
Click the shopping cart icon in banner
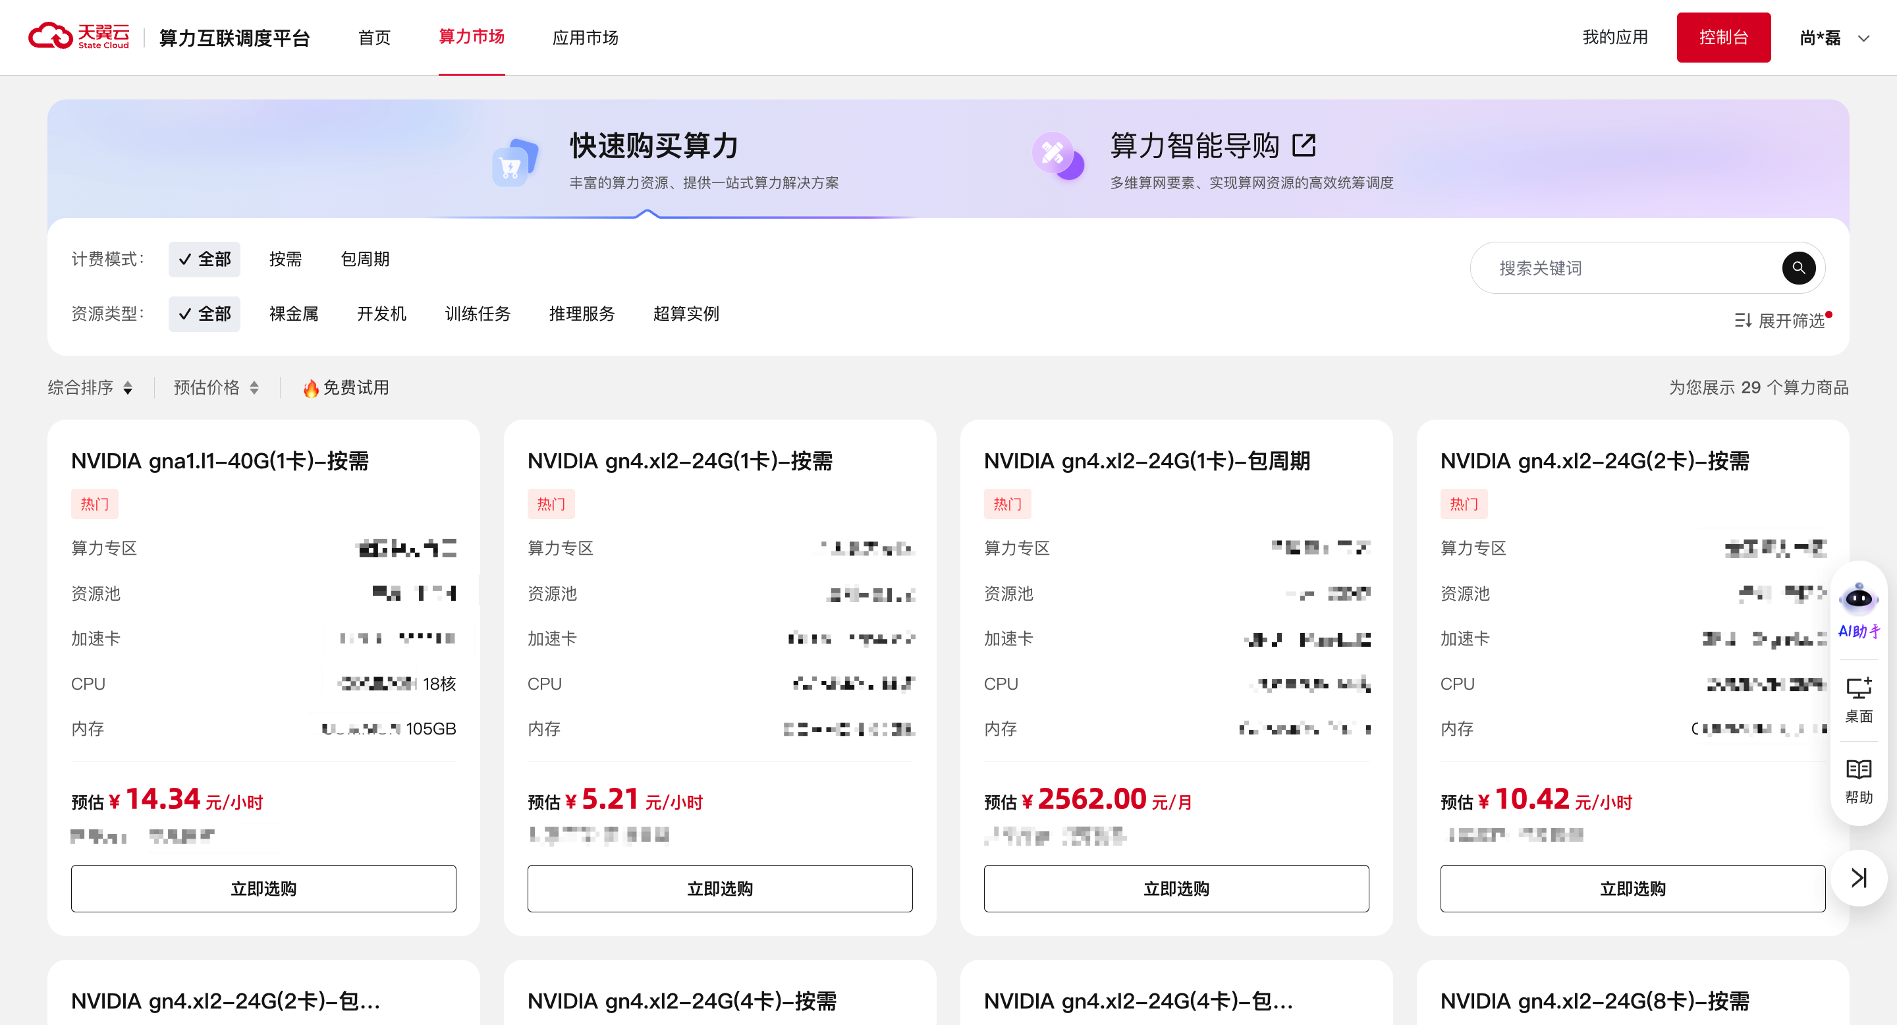(514, 163)
